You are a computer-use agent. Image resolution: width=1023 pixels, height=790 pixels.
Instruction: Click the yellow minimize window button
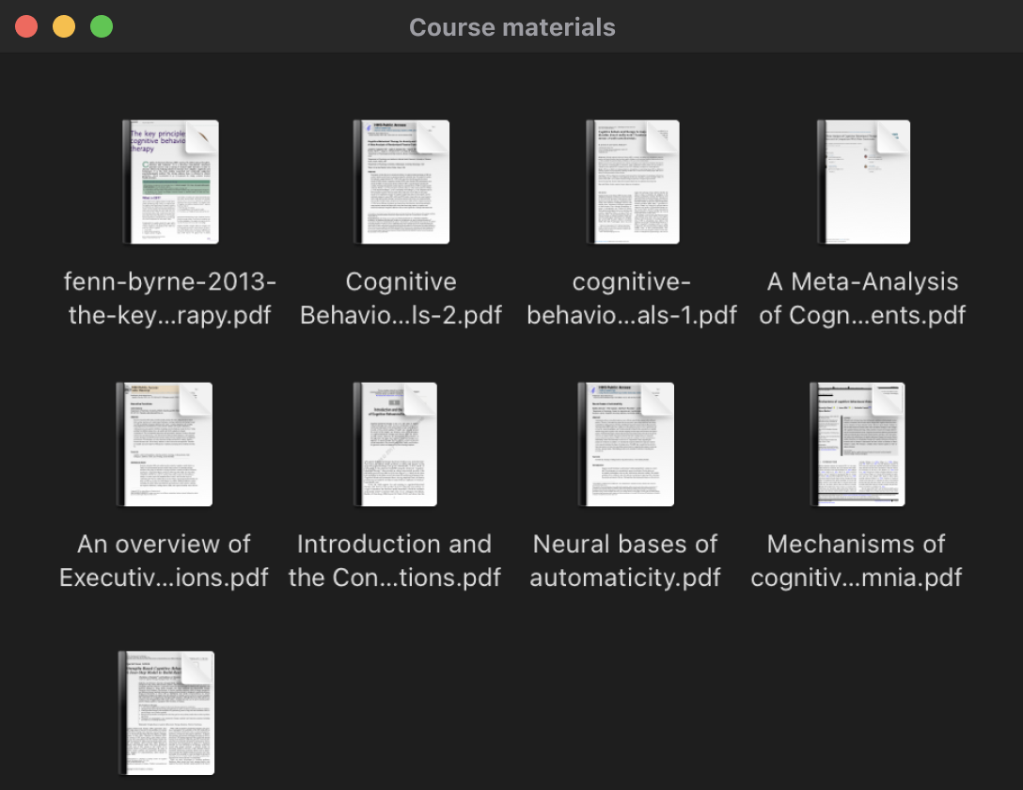pos(64,25)
